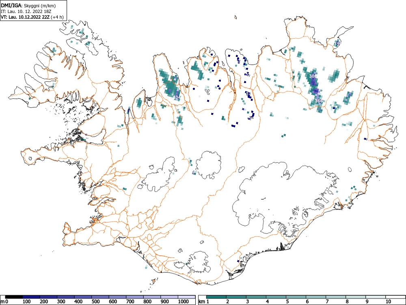The width and height of the screenshot is (406, 305).
Task: Pick the black 0–100 m legend swatch
Action: point(14,297)
